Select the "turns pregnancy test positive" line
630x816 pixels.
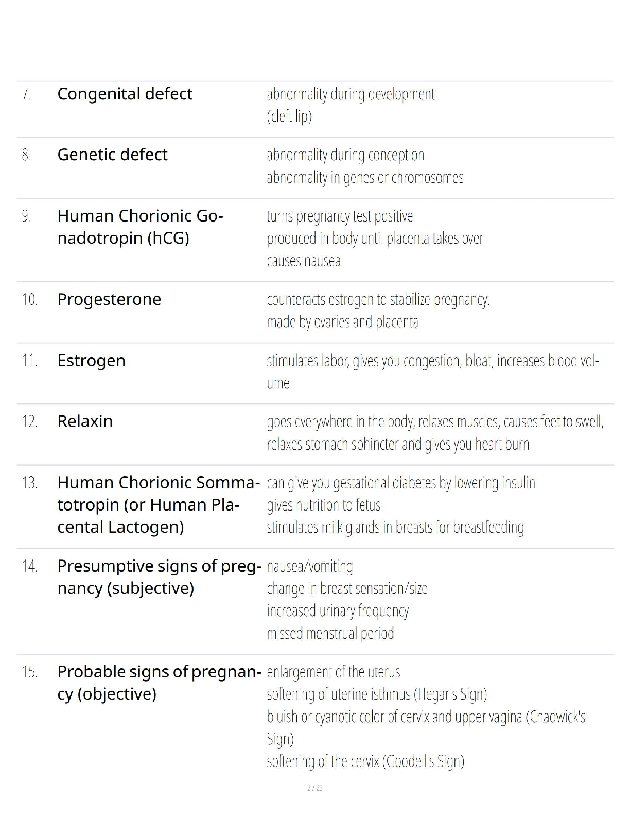pos(340,216)
